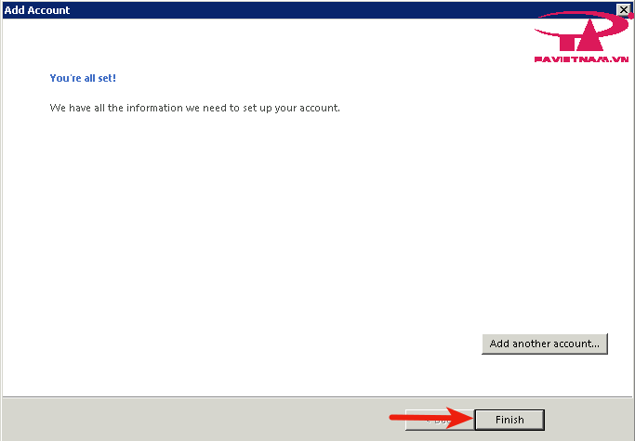Click the PAVIETNAM.VN watermark text

pos(583,58)
